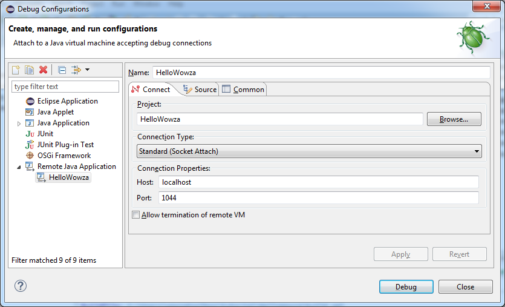The width and height of the screenshot is (505, 307).
Task: Click the OSGi Framework icon
Action: click(x=30, y=156)
